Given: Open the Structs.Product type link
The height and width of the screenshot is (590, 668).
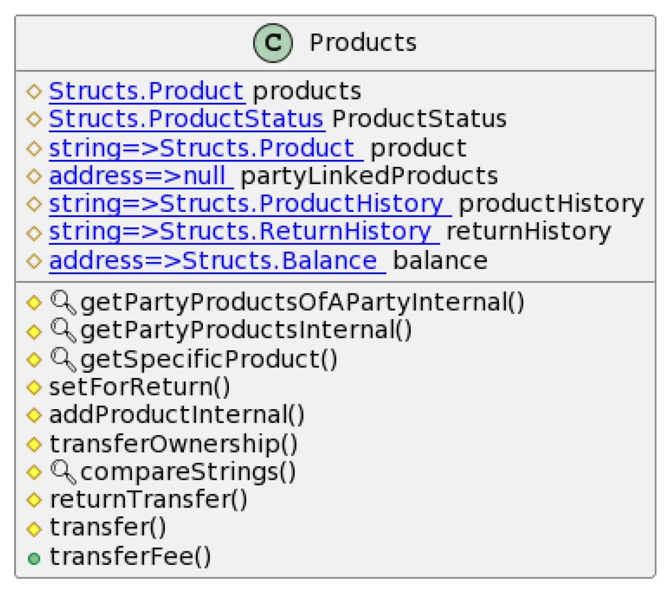Looking at the screenshot, I should point(146,91).
